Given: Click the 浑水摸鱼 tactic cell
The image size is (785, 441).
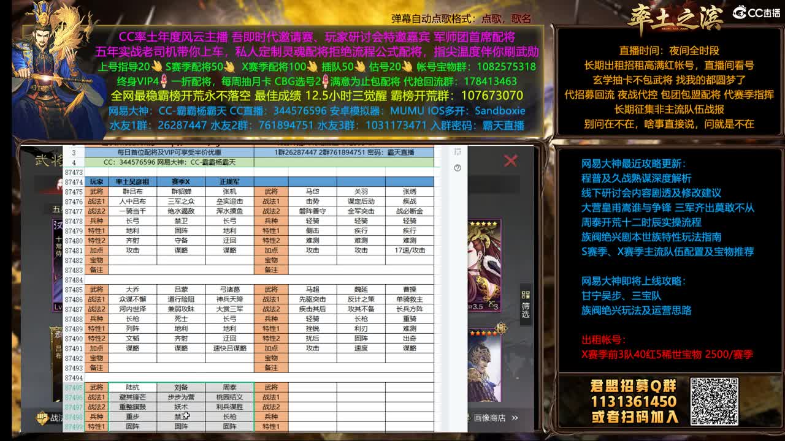Looking at the screenshot, I should [x=229, y=211].
